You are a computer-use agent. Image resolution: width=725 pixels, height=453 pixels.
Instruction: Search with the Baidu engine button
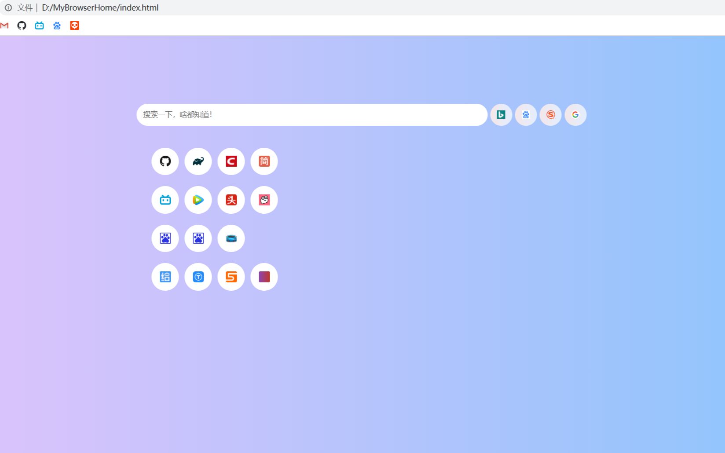(x=526, y=115)
